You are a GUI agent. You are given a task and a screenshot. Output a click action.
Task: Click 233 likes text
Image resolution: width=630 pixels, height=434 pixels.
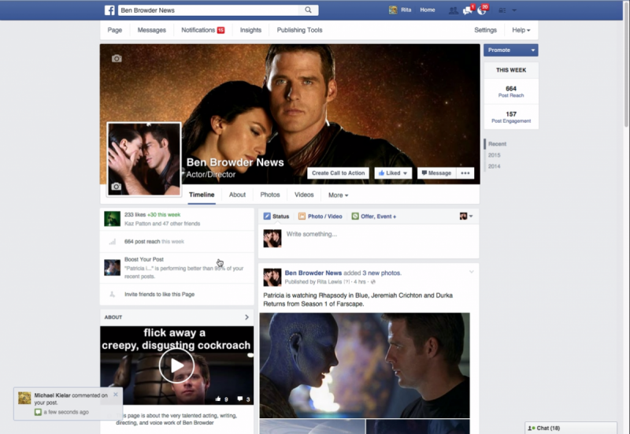(x=135, y=214)
